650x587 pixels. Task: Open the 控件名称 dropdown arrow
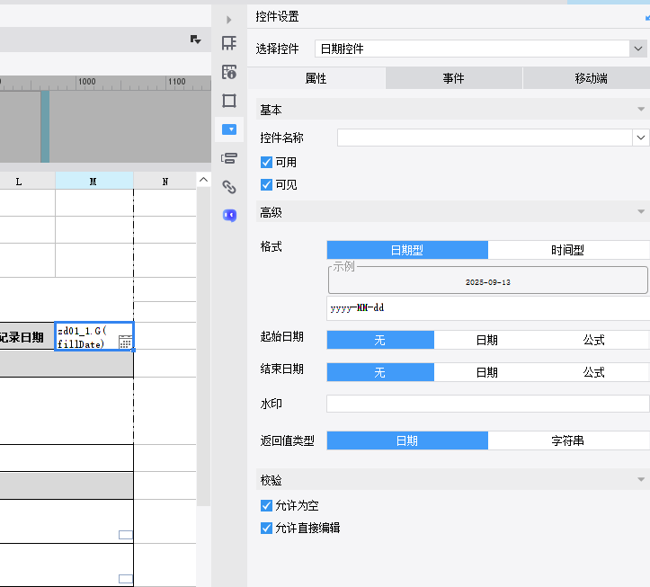(x=640, y=138)
